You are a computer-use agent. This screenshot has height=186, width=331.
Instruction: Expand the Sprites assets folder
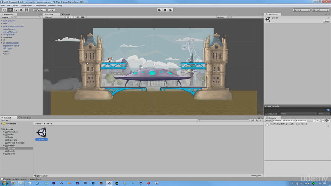click(x=4, y=154)
